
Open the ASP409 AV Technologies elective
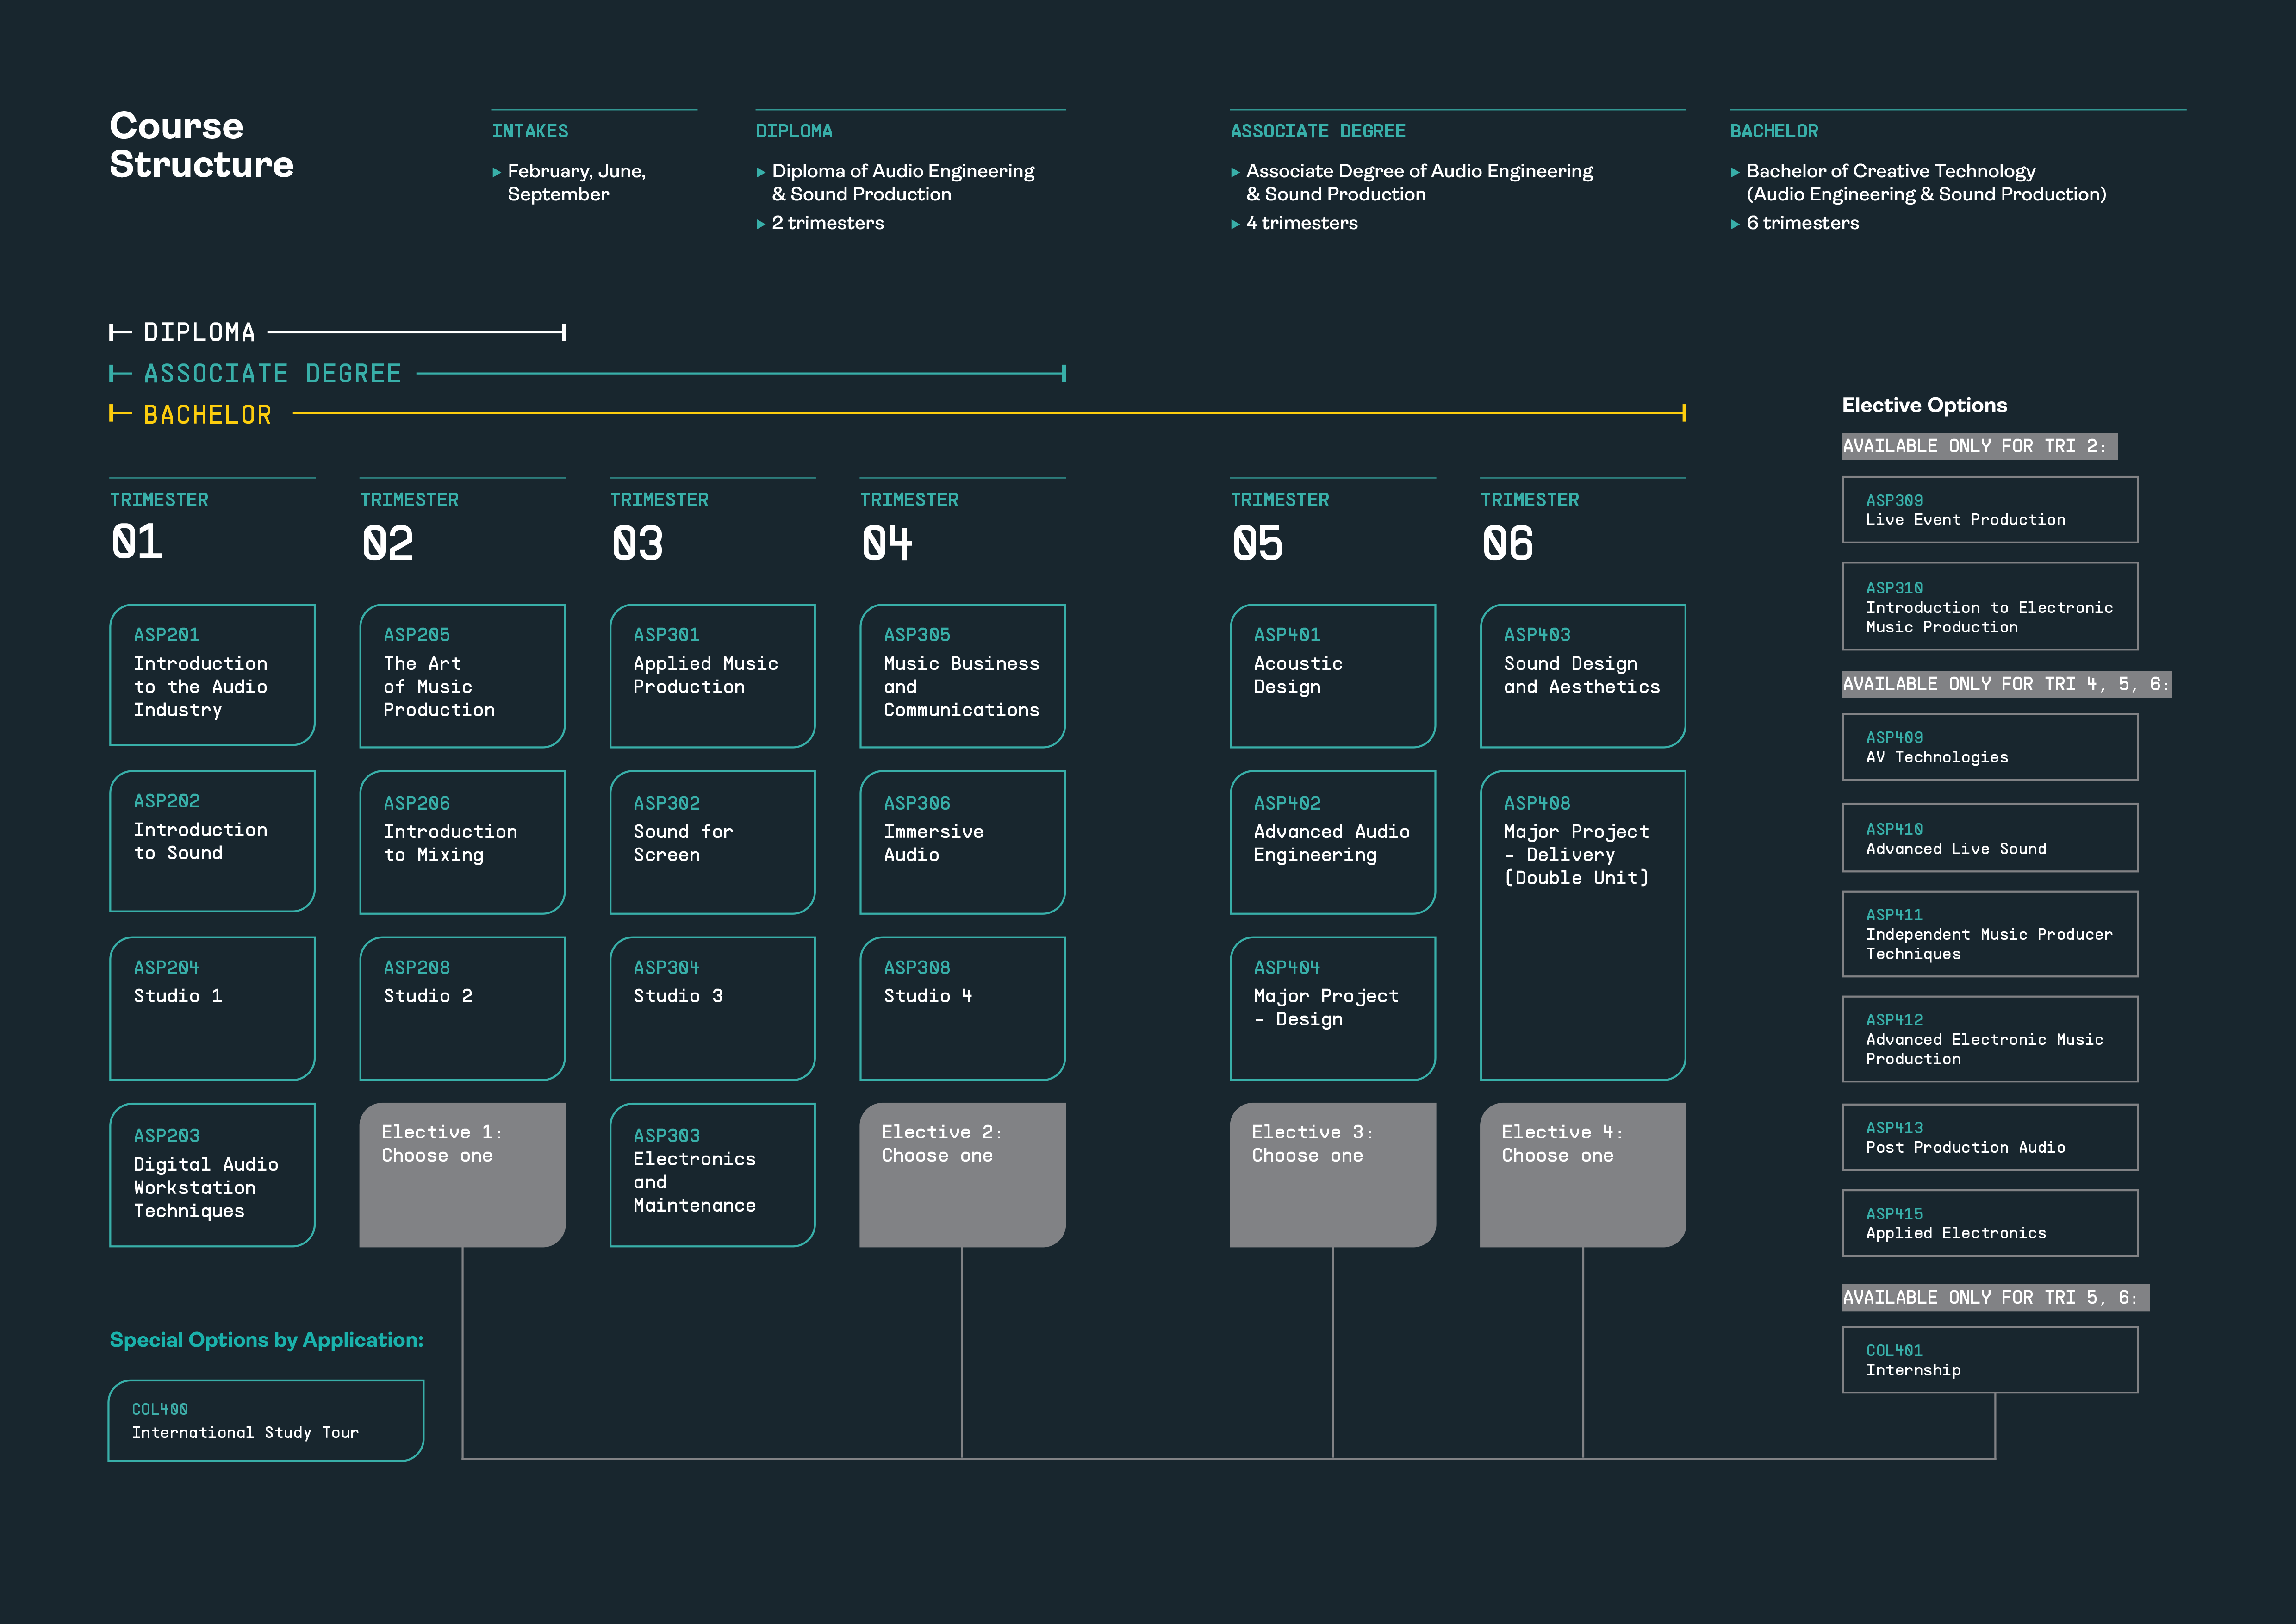pos(1990,747)
